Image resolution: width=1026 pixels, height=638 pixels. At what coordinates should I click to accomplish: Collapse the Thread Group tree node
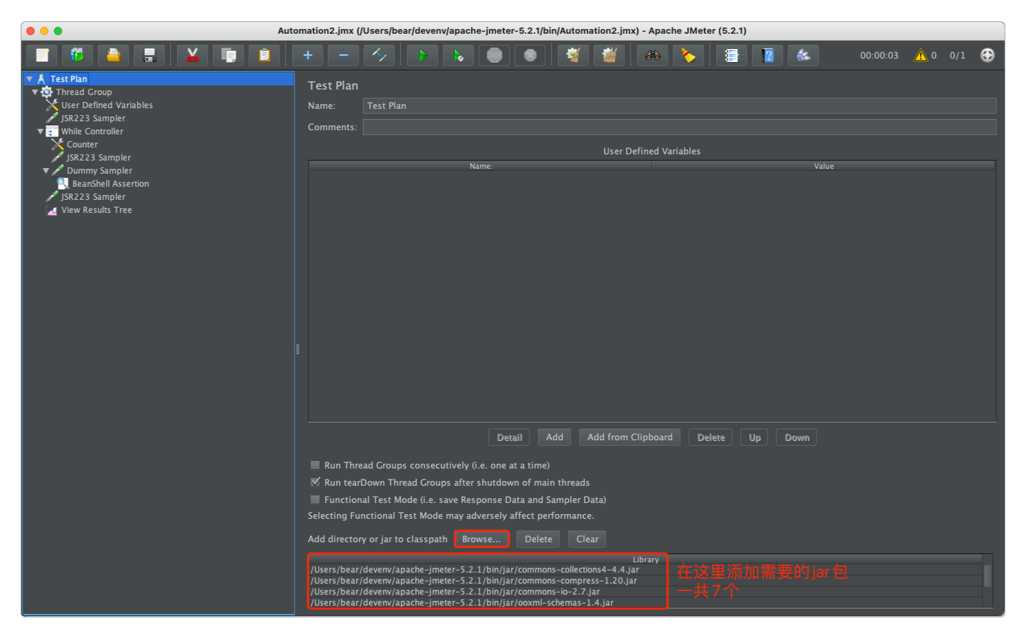pos(35,92)
